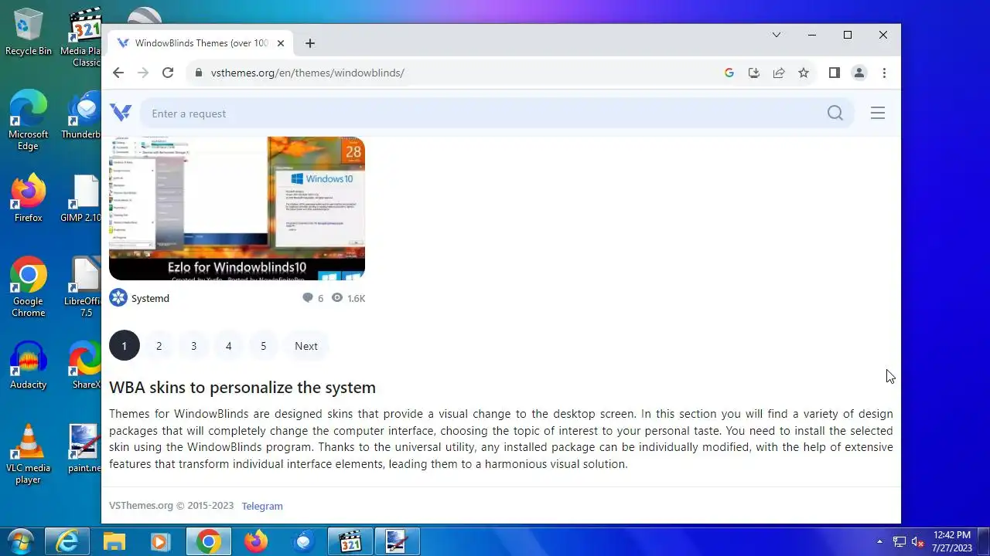Click the views eye icon showing 1.6K

337,298
